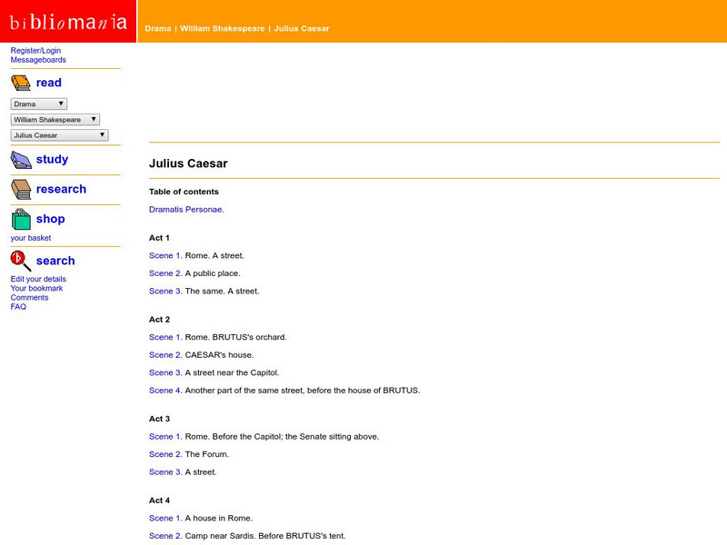Open Act 3 Scene 3, A street
The height and width of the screenshot is (545, 727).
tap(165, 471)
